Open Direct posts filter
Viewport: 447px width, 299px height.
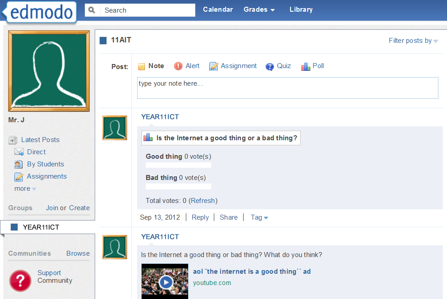(x=36, y=152)
